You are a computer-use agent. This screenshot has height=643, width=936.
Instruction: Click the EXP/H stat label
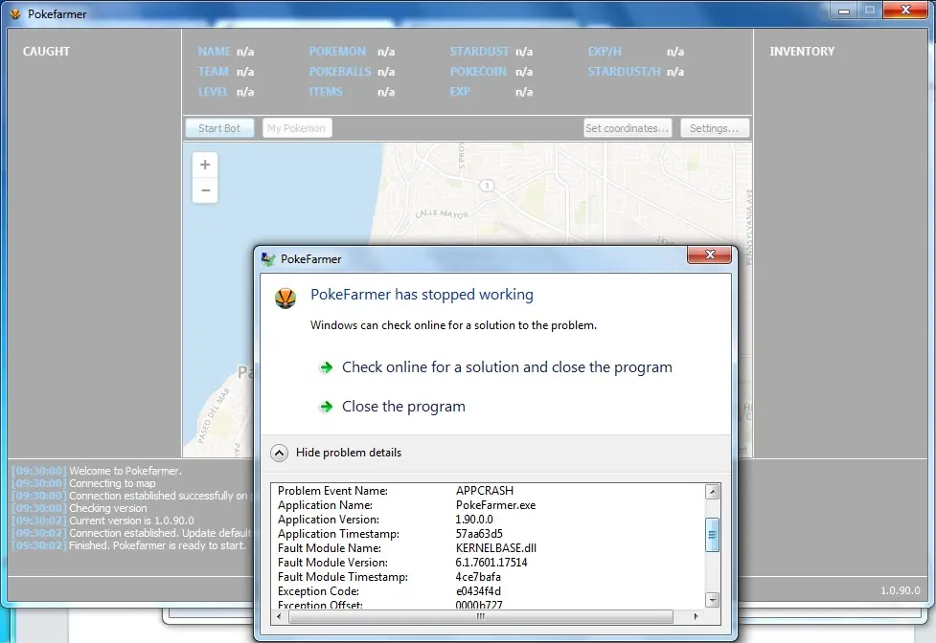click(x=605, y=52)
